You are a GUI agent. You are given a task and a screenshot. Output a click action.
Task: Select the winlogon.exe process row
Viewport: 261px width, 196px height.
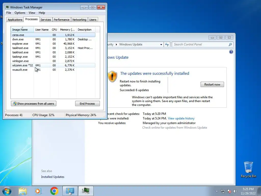tap(53, 61)
